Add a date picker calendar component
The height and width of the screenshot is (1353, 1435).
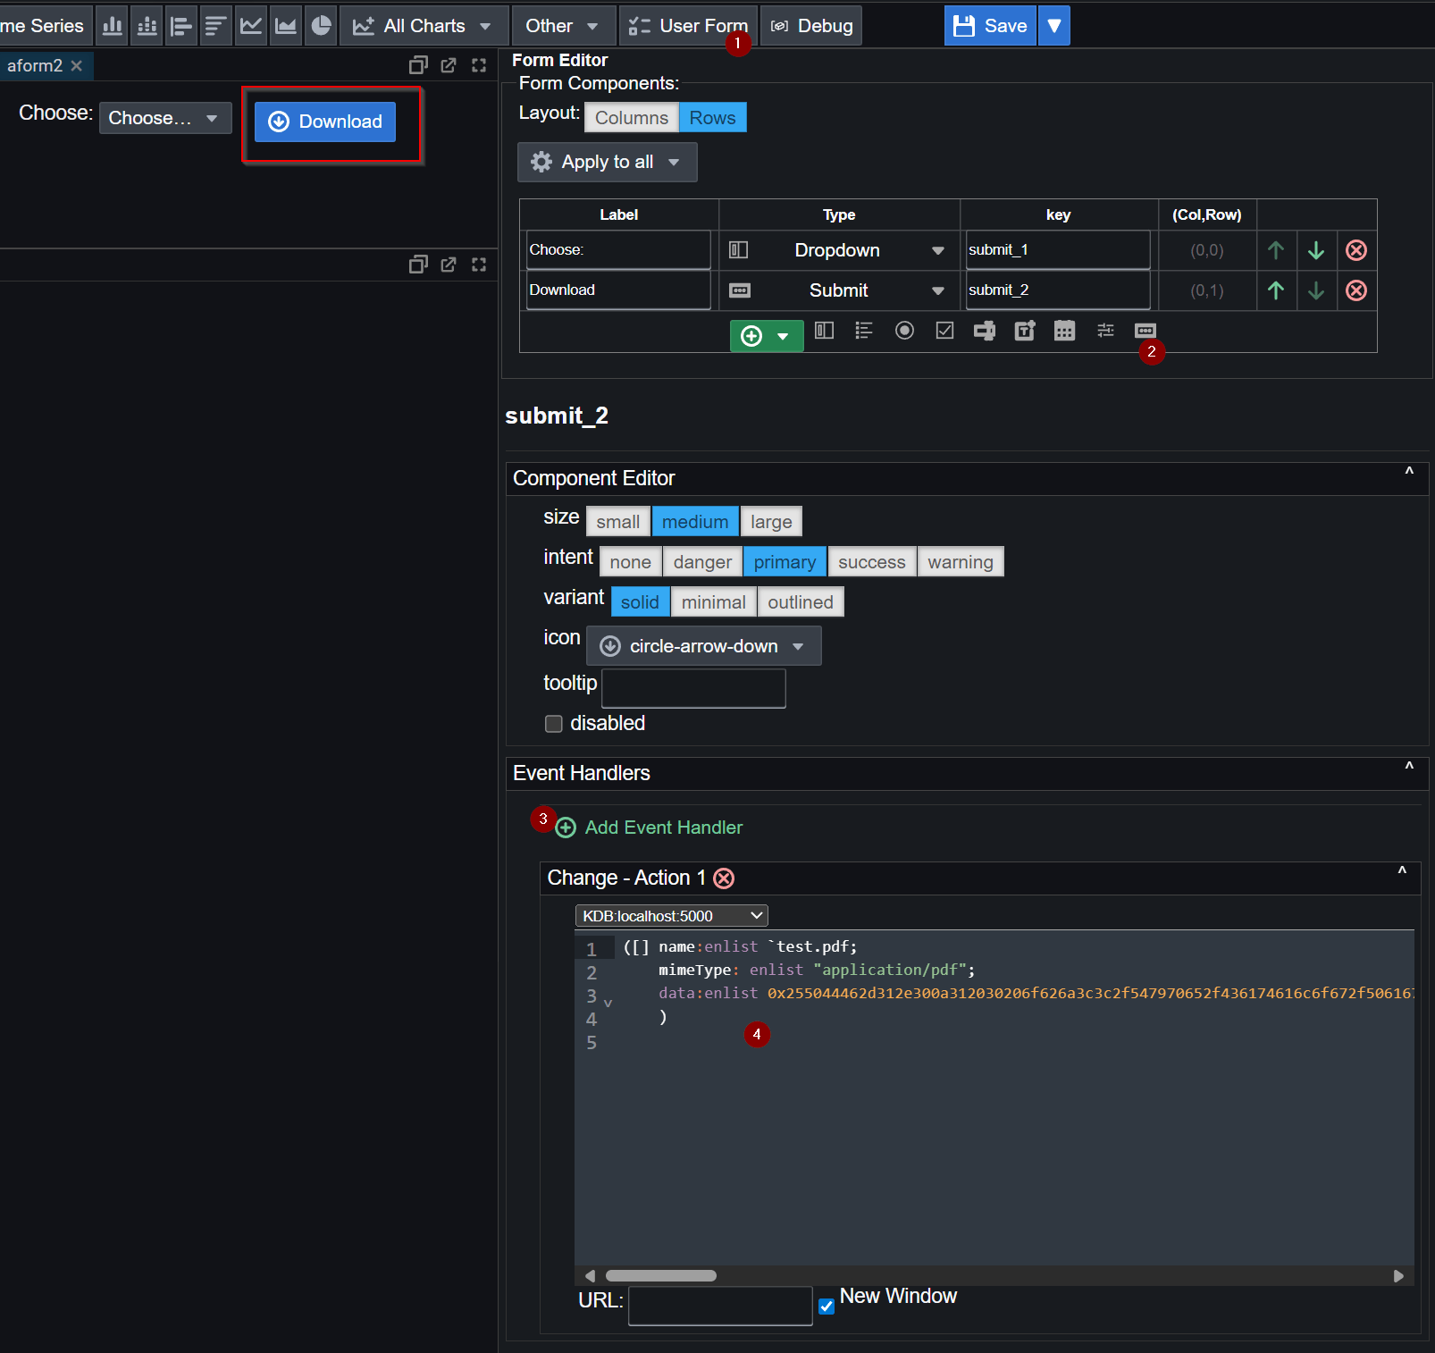coord(1064,331)
